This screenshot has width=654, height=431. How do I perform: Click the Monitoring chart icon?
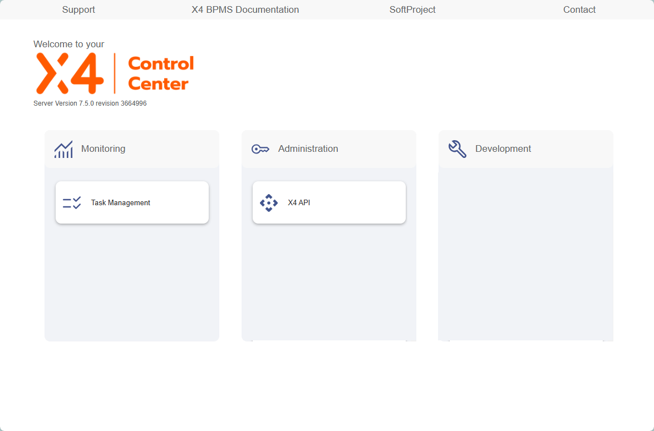point(63,149)
